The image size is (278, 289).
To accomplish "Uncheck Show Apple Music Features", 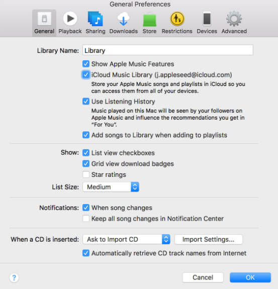I will 86,64.
